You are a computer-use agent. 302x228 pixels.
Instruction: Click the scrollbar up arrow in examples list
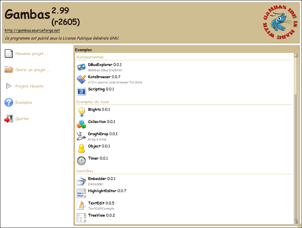coord(296,55)
